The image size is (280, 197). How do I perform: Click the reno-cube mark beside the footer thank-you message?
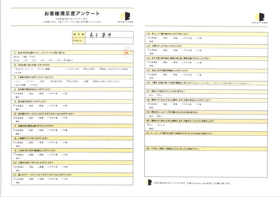point(150,182)
